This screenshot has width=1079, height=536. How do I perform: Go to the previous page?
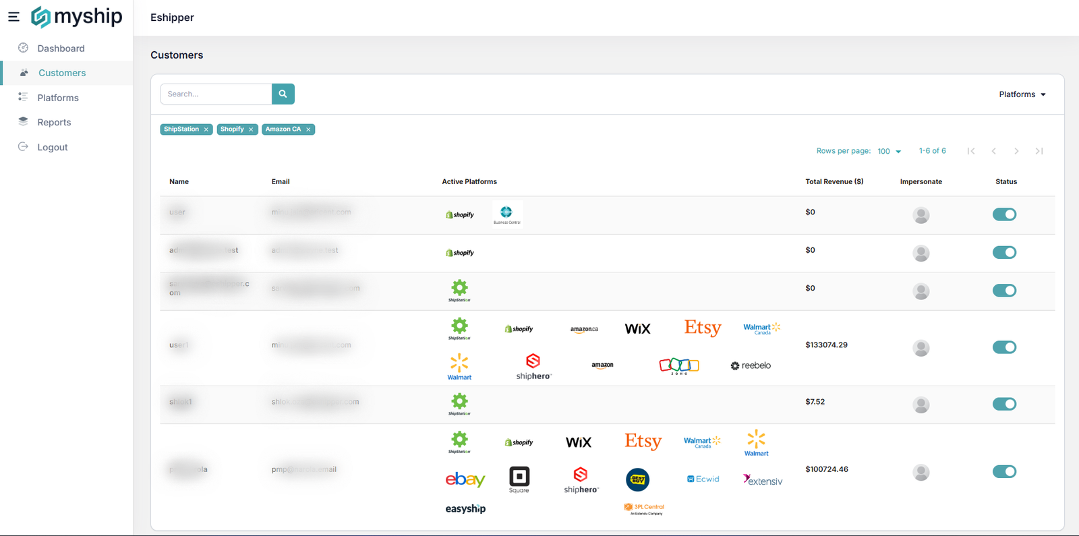click(x=994, y=151)
